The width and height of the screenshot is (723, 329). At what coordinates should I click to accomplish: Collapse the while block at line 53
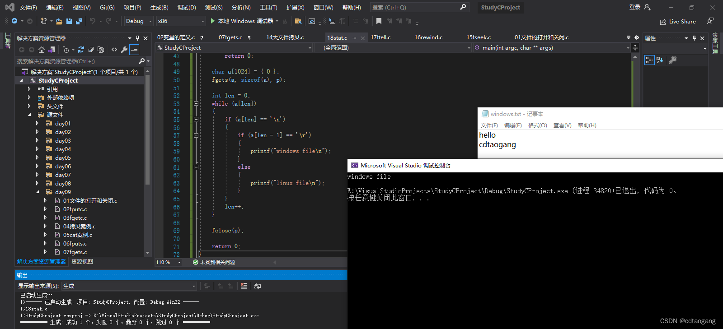tap(196, 103)
